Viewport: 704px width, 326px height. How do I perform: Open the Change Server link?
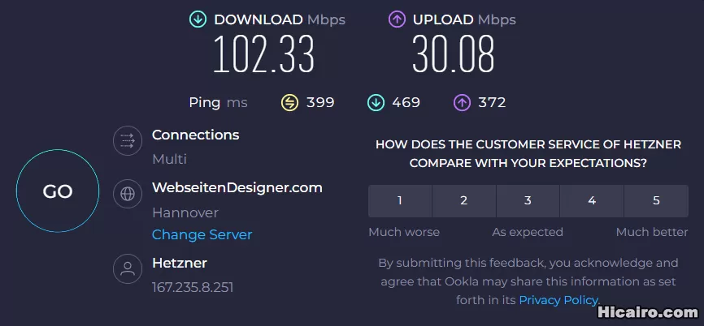(202, 234)
